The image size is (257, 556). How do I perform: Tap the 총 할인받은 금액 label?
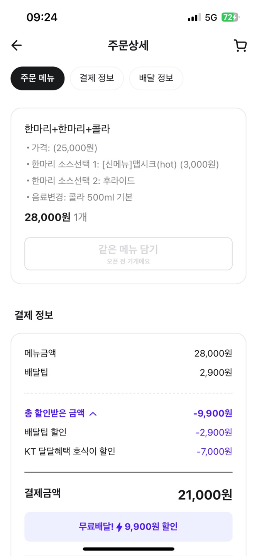54,414
